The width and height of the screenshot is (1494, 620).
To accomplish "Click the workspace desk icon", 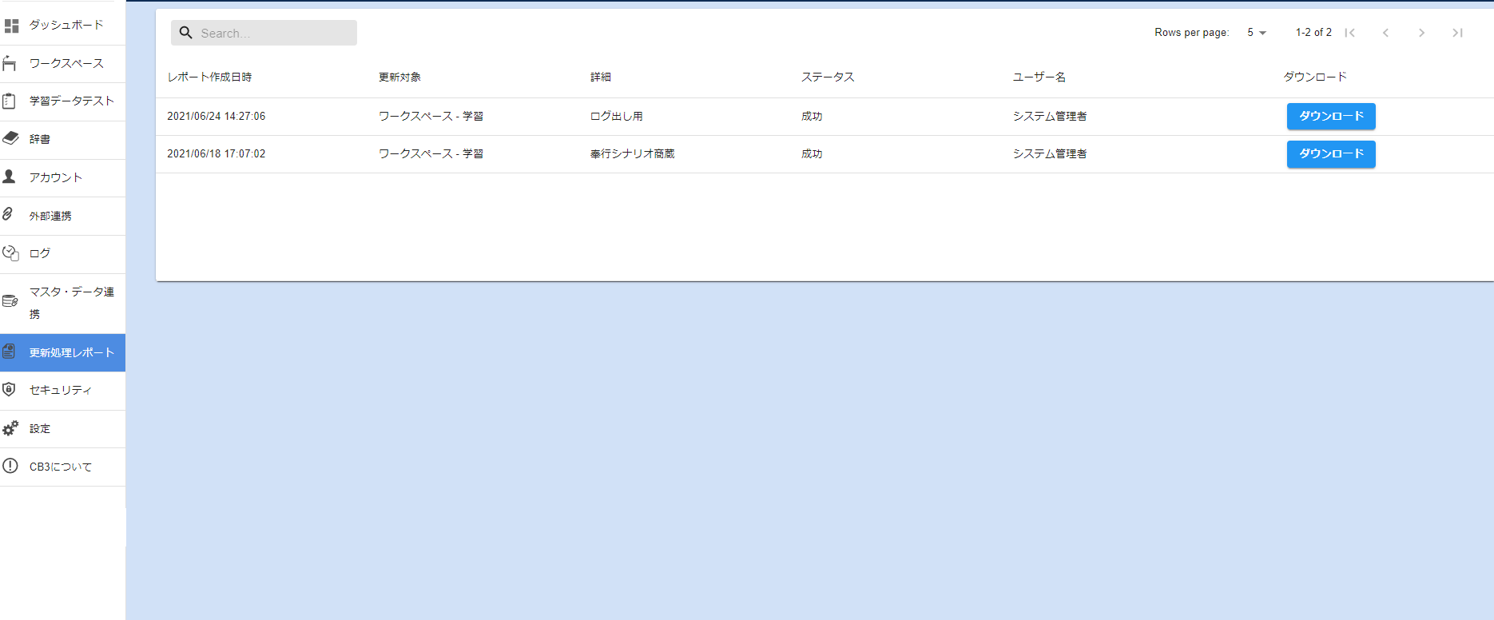I will (10, 63).
